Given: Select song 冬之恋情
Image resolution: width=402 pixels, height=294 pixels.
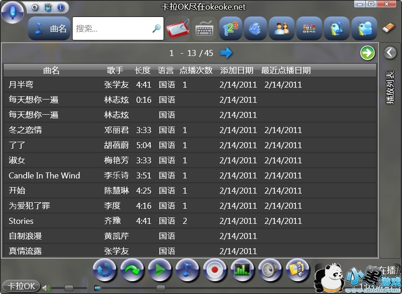Looking at the screenshot, I should pyautogui.click(x=190, y=130).
